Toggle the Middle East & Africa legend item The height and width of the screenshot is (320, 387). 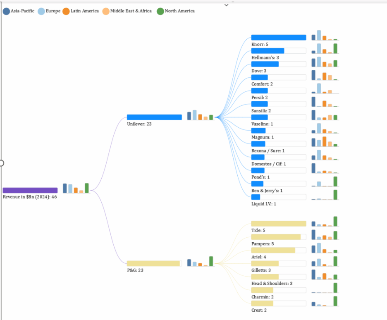(106, 11)
